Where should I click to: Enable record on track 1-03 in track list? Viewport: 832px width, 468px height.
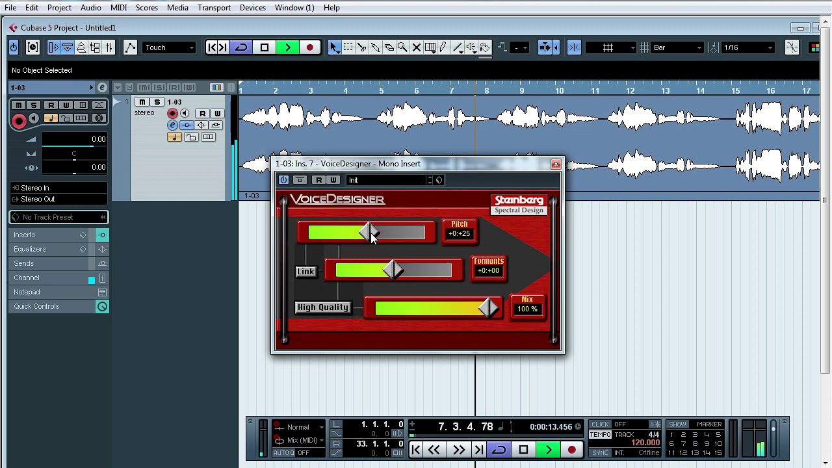tap(172, 114)
